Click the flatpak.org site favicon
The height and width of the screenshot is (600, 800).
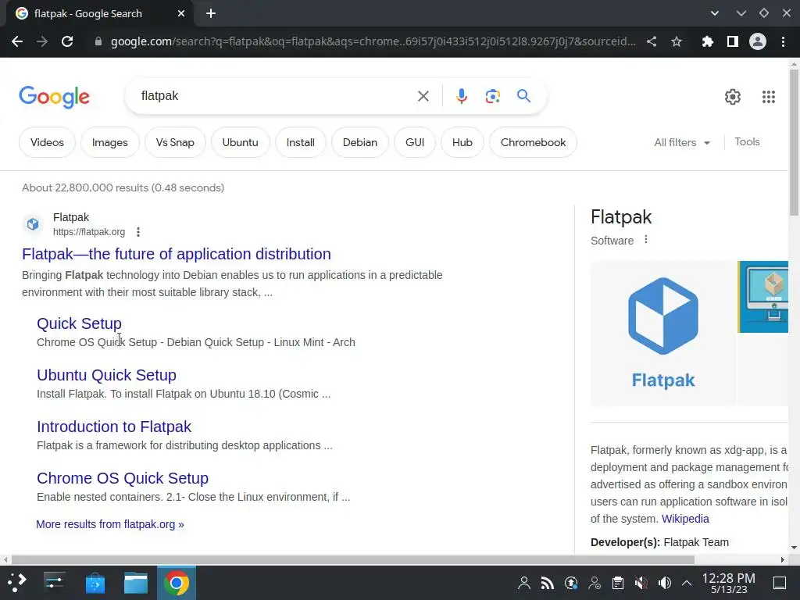[x=33, y=224]
